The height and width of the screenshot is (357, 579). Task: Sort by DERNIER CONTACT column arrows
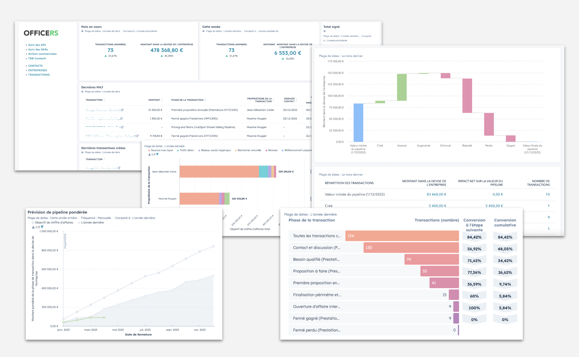click(296, 100)
